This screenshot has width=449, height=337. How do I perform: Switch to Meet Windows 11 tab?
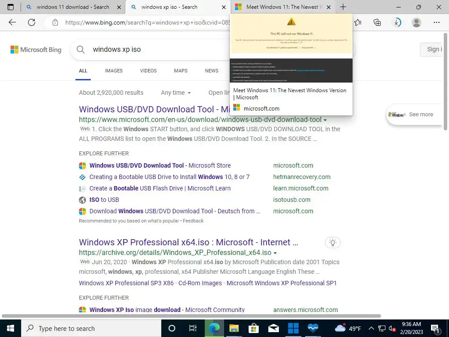(x=282, y=7)
